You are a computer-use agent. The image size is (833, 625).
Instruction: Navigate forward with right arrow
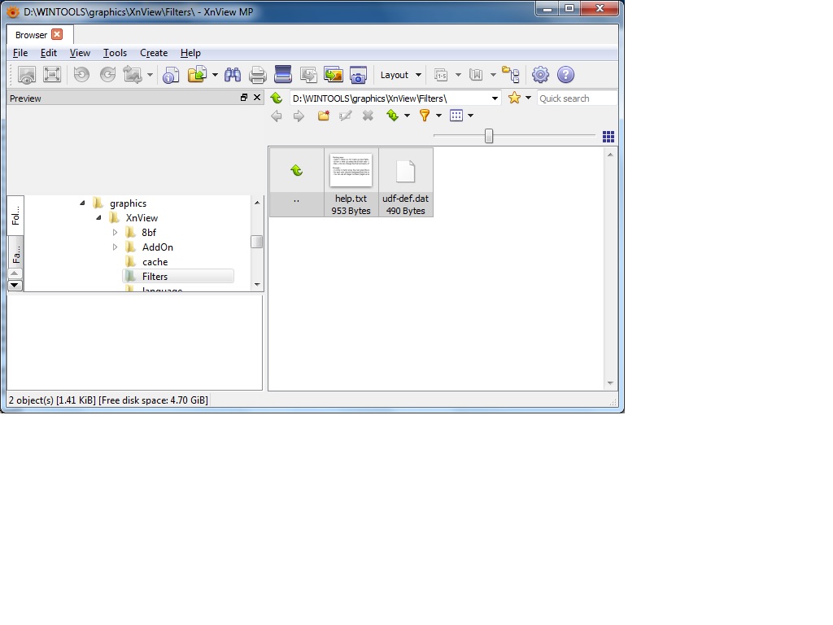click(299, 116)
